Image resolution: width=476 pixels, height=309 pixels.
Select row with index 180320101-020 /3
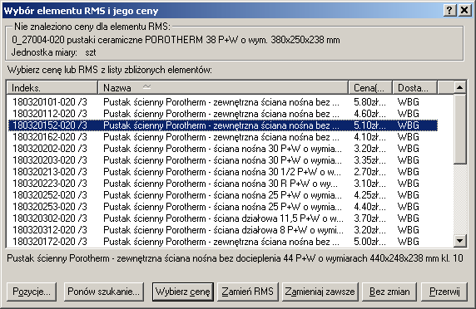[x=223, y=102]
